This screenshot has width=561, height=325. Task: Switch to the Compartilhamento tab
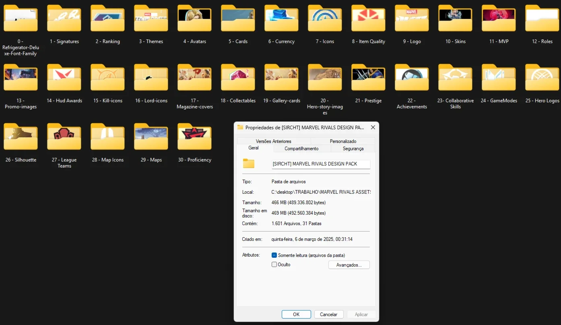tap(301, 149)
